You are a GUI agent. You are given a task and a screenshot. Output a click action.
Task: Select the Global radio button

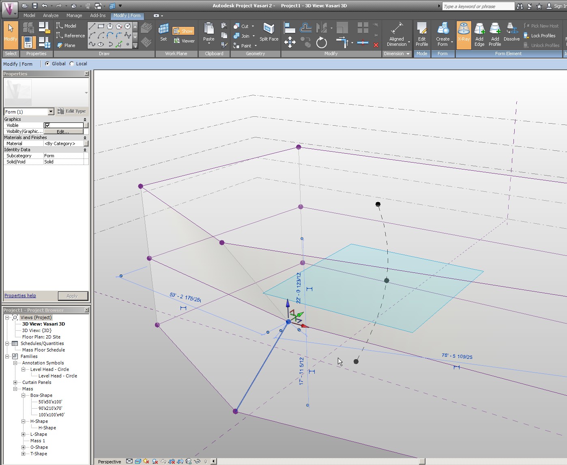[x=47, y=64]
